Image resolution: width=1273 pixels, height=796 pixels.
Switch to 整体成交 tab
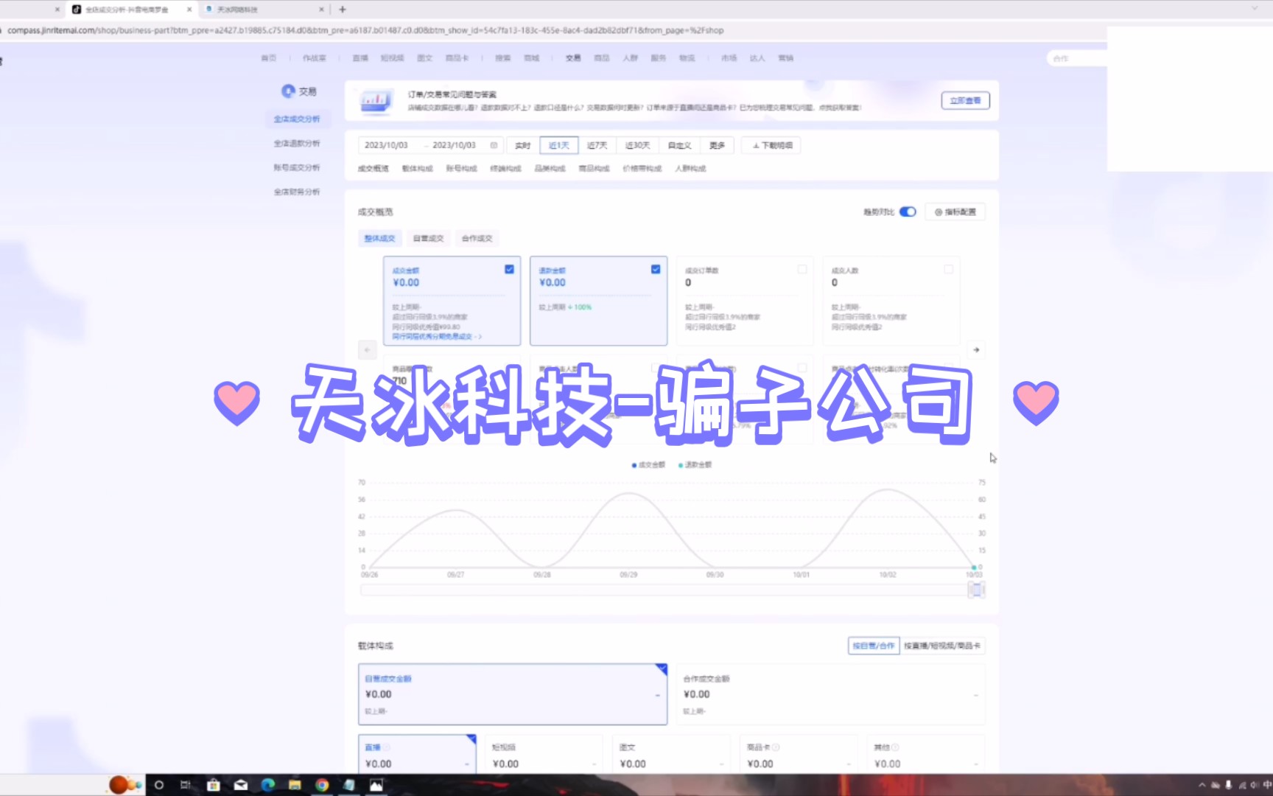click(379, 238)
